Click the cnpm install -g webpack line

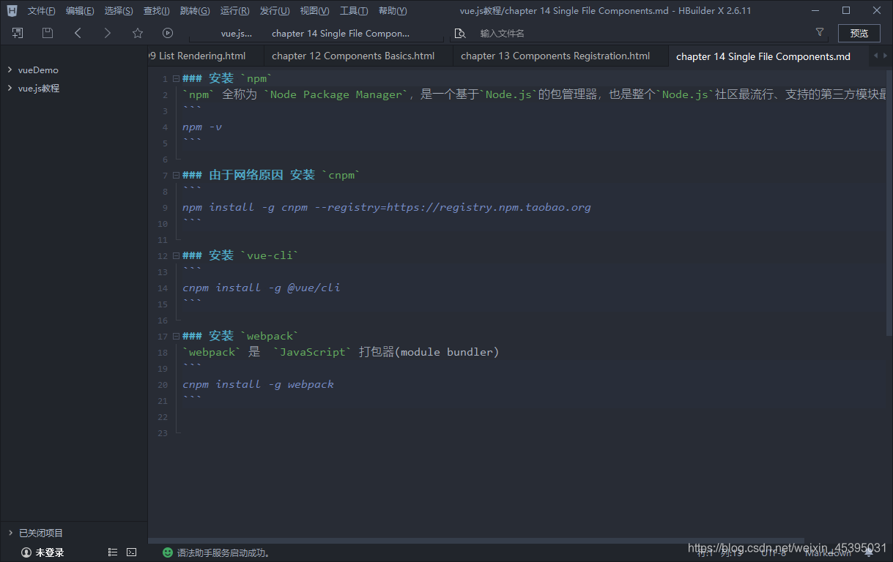coord(258,384)
